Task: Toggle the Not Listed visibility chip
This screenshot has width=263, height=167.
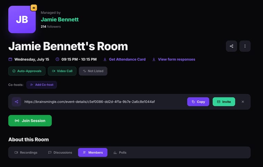Action: tap(93, 71)
